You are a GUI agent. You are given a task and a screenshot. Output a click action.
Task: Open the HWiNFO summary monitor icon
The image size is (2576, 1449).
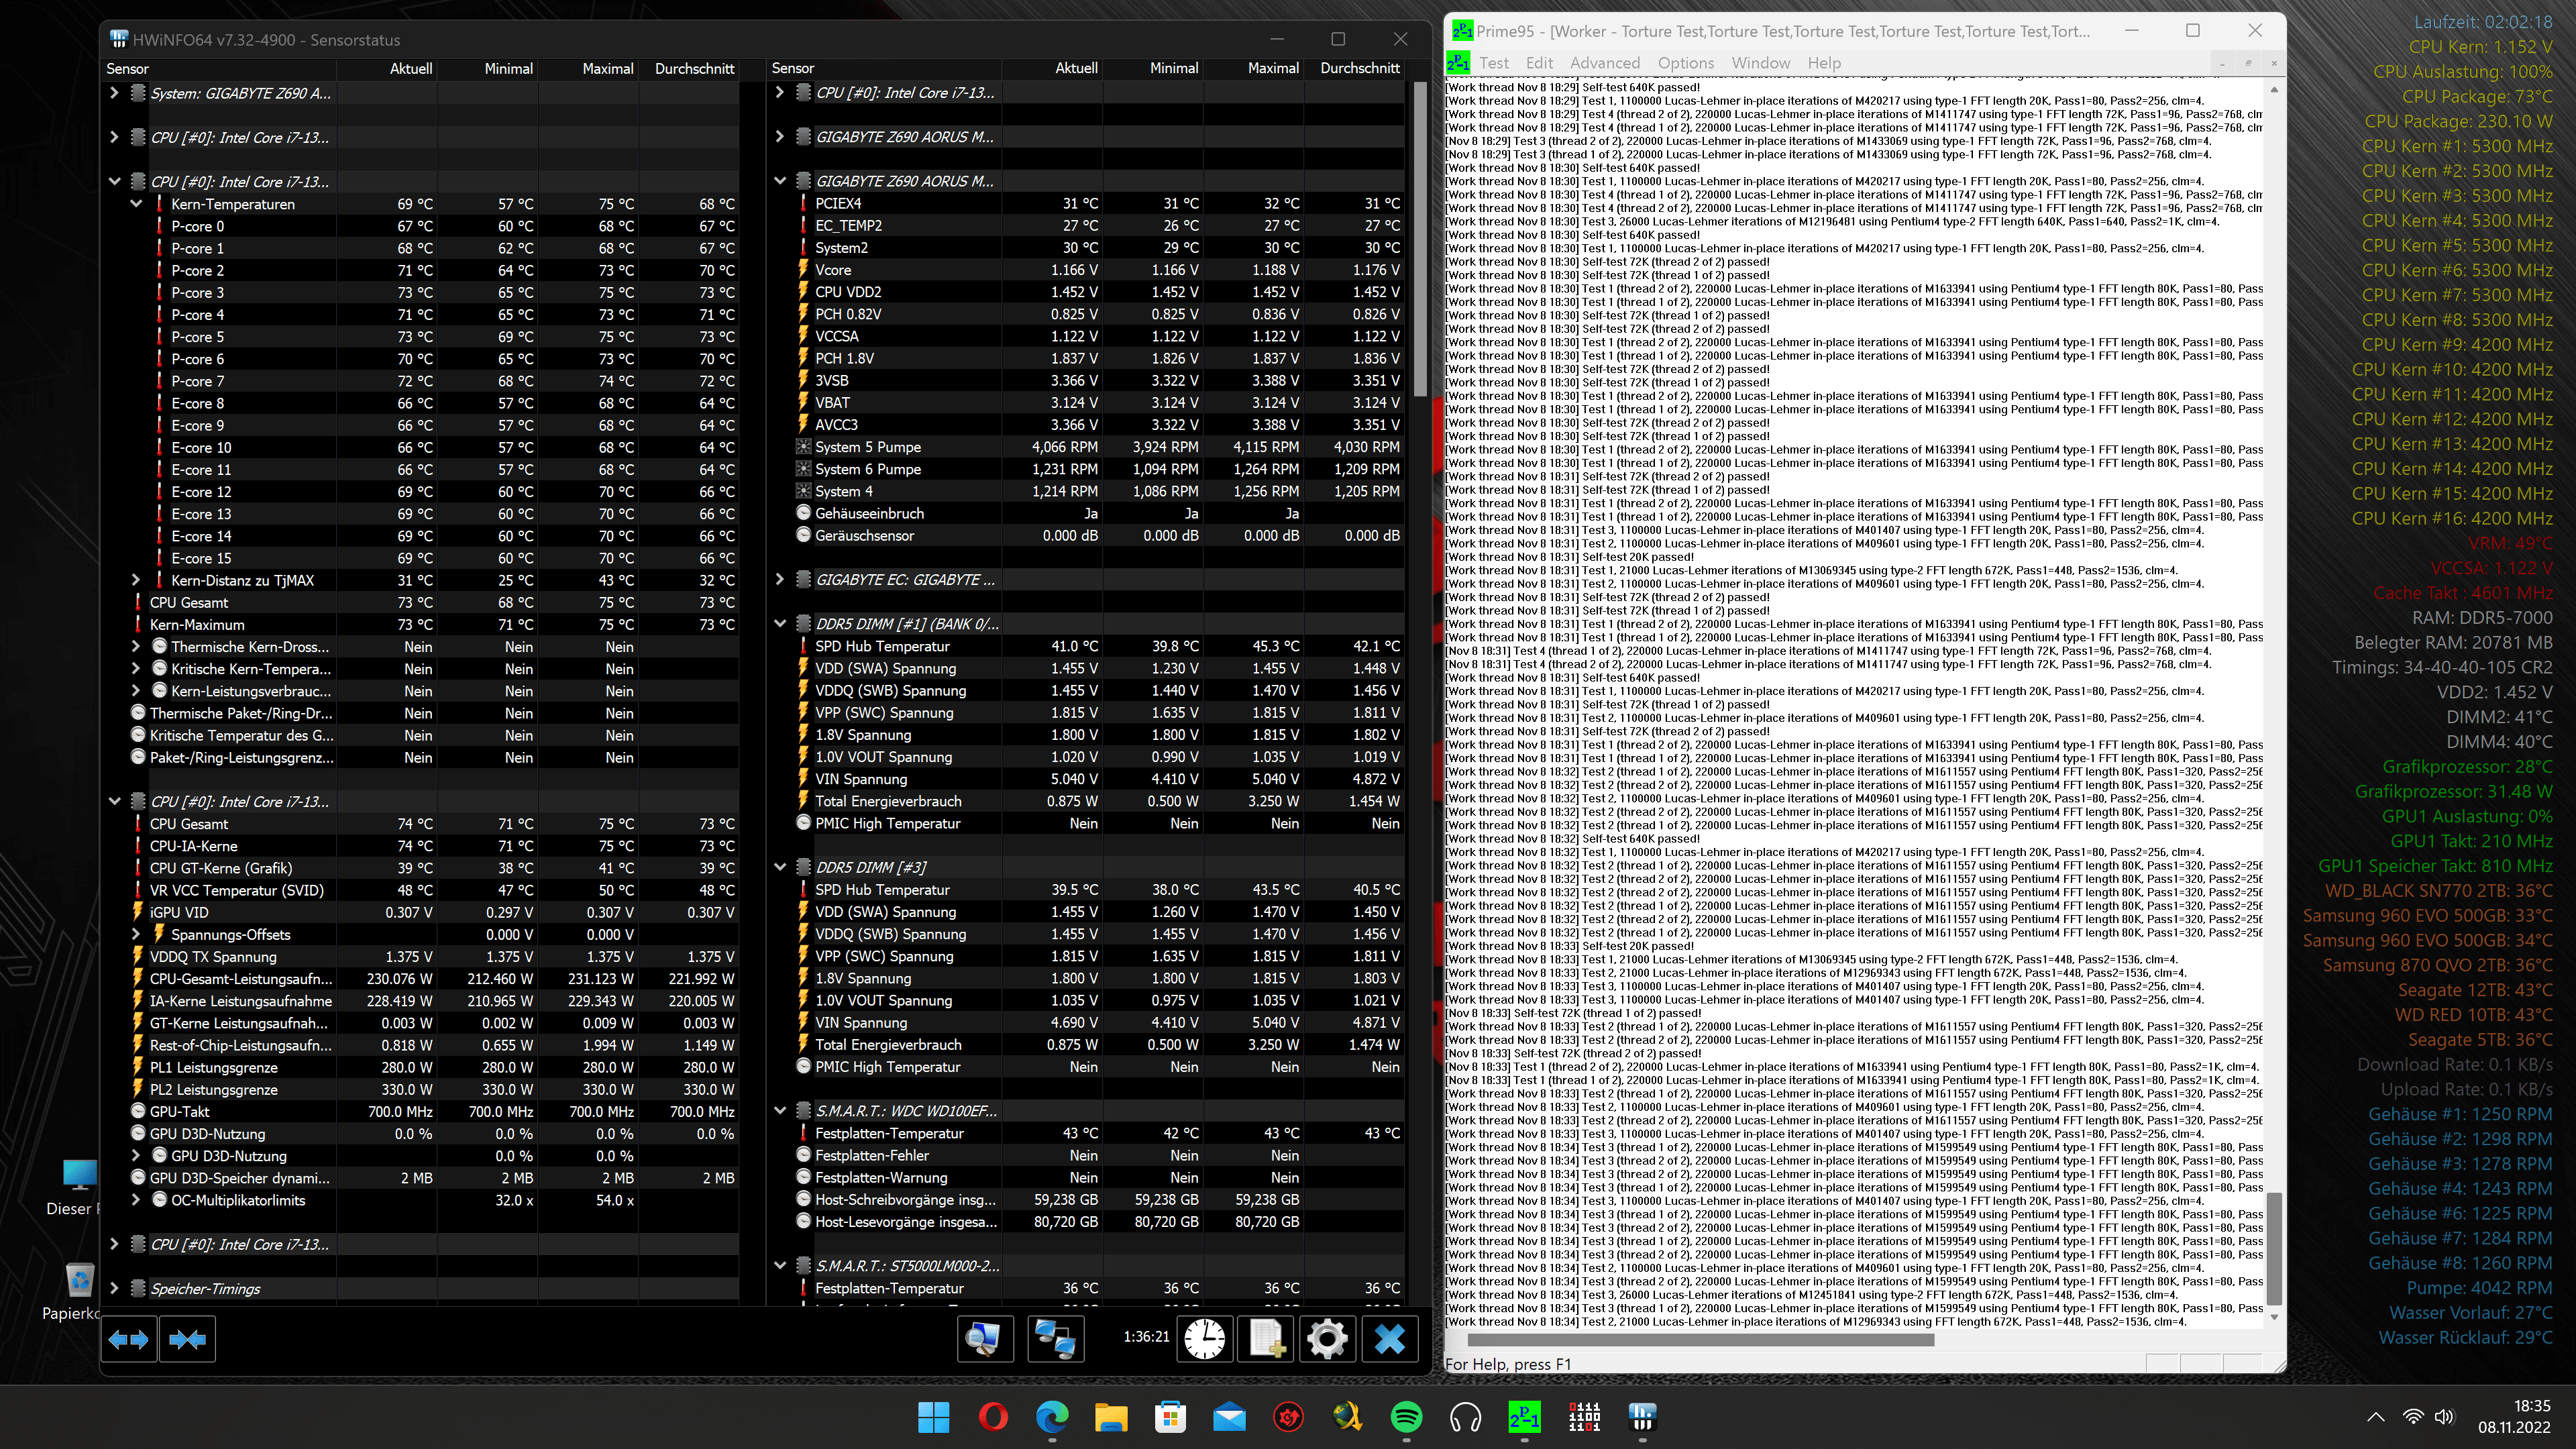984,1339
